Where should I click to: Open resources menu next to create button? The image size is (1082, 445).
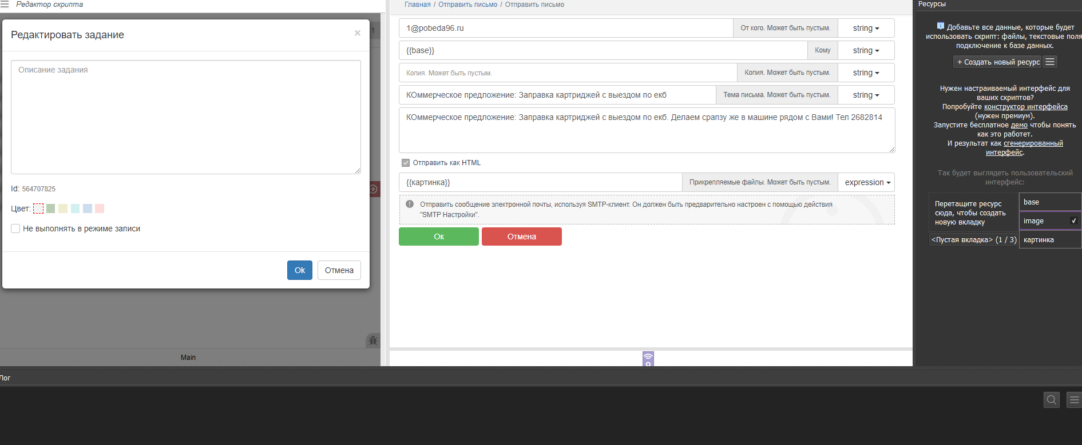[1049, 62]
